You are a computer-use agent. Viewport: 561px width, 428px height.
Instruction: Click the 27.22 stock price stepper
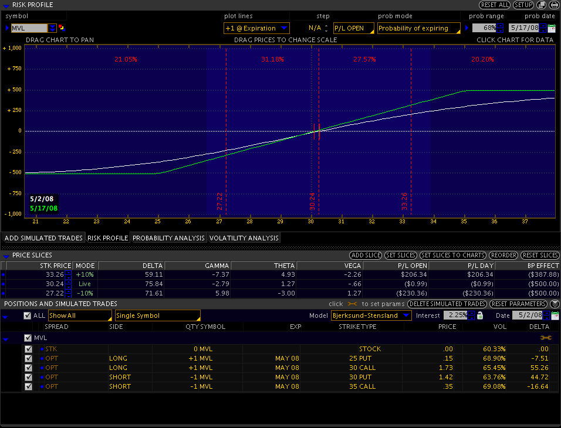(68, 293)
